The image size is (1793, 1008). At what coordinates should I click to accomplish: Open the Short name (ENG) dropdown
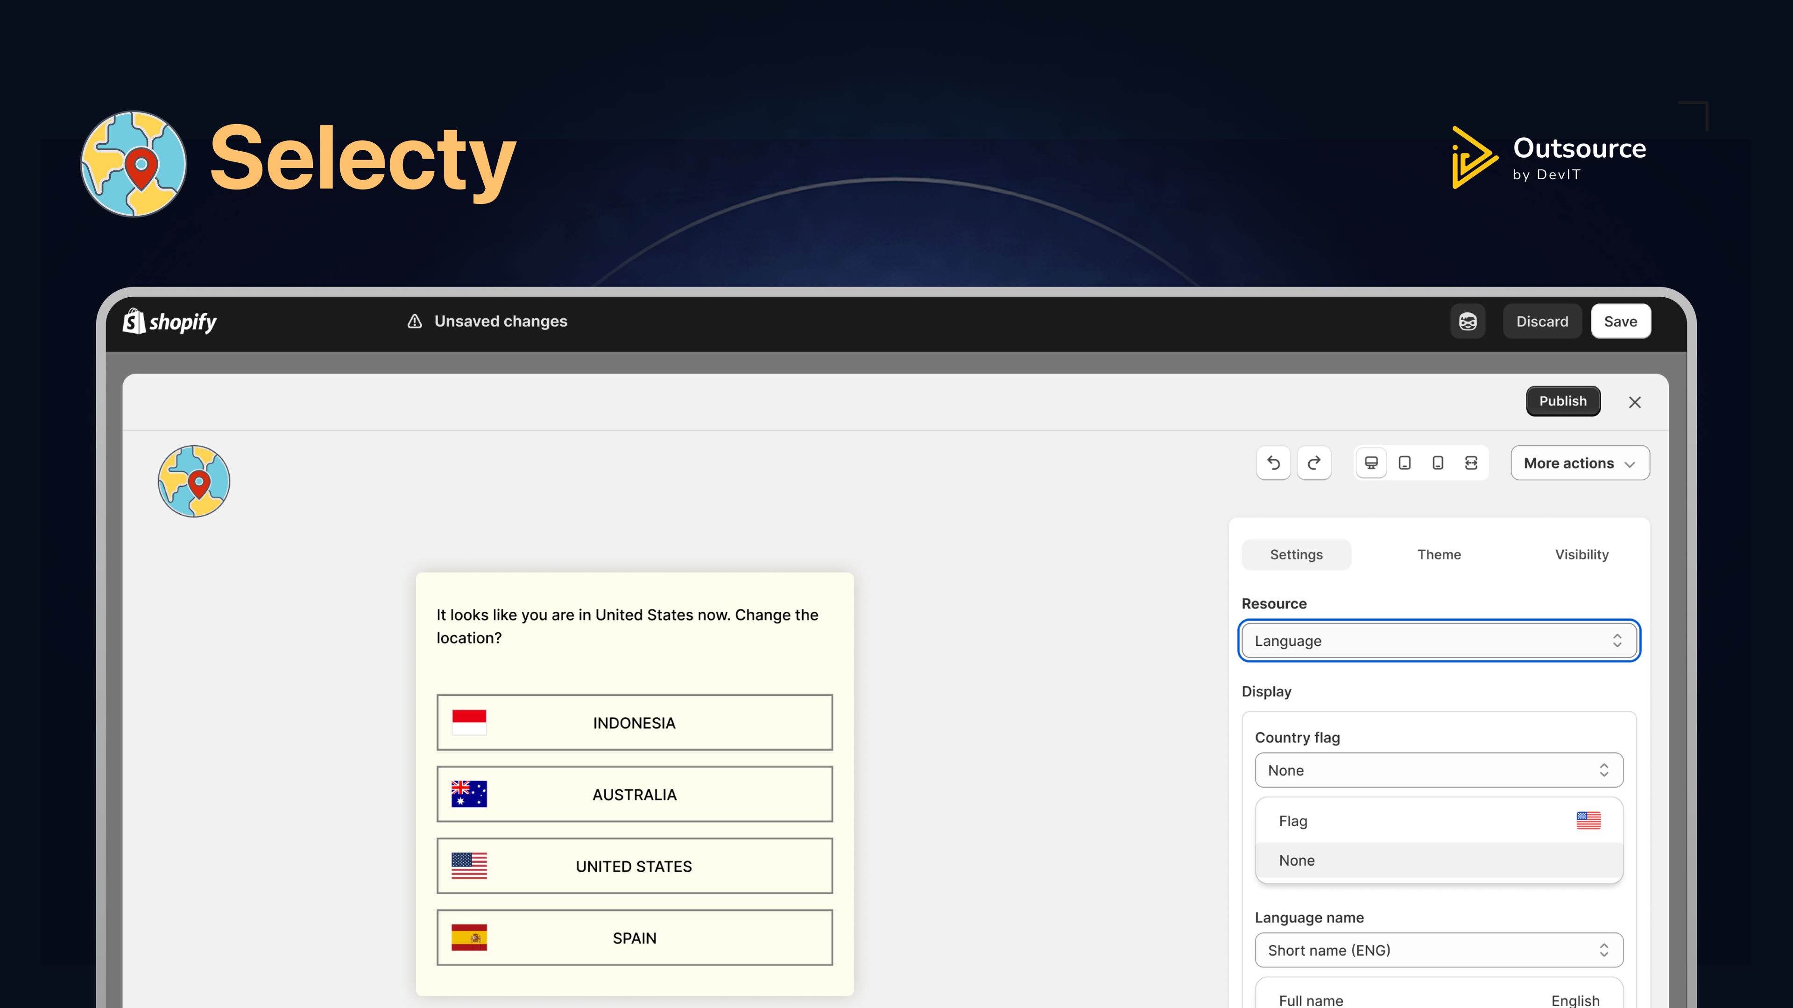[1439, 950]
